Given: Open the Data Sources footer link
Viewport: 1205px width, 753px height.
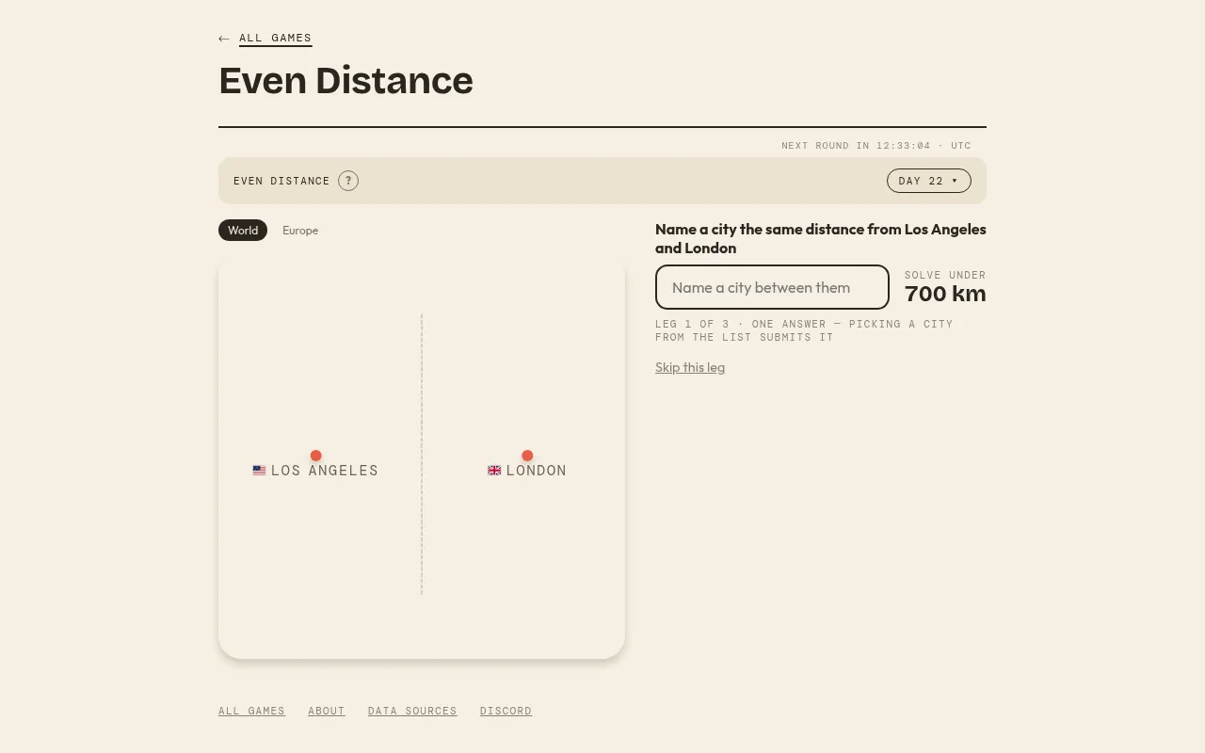Looking at the screenshot, I should click(x=412, y=711).
